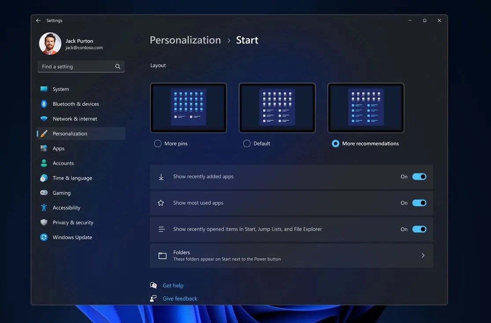Click the Windows Update sync icon
This screenshot has height=323, width=491.
tap(44, 237)
